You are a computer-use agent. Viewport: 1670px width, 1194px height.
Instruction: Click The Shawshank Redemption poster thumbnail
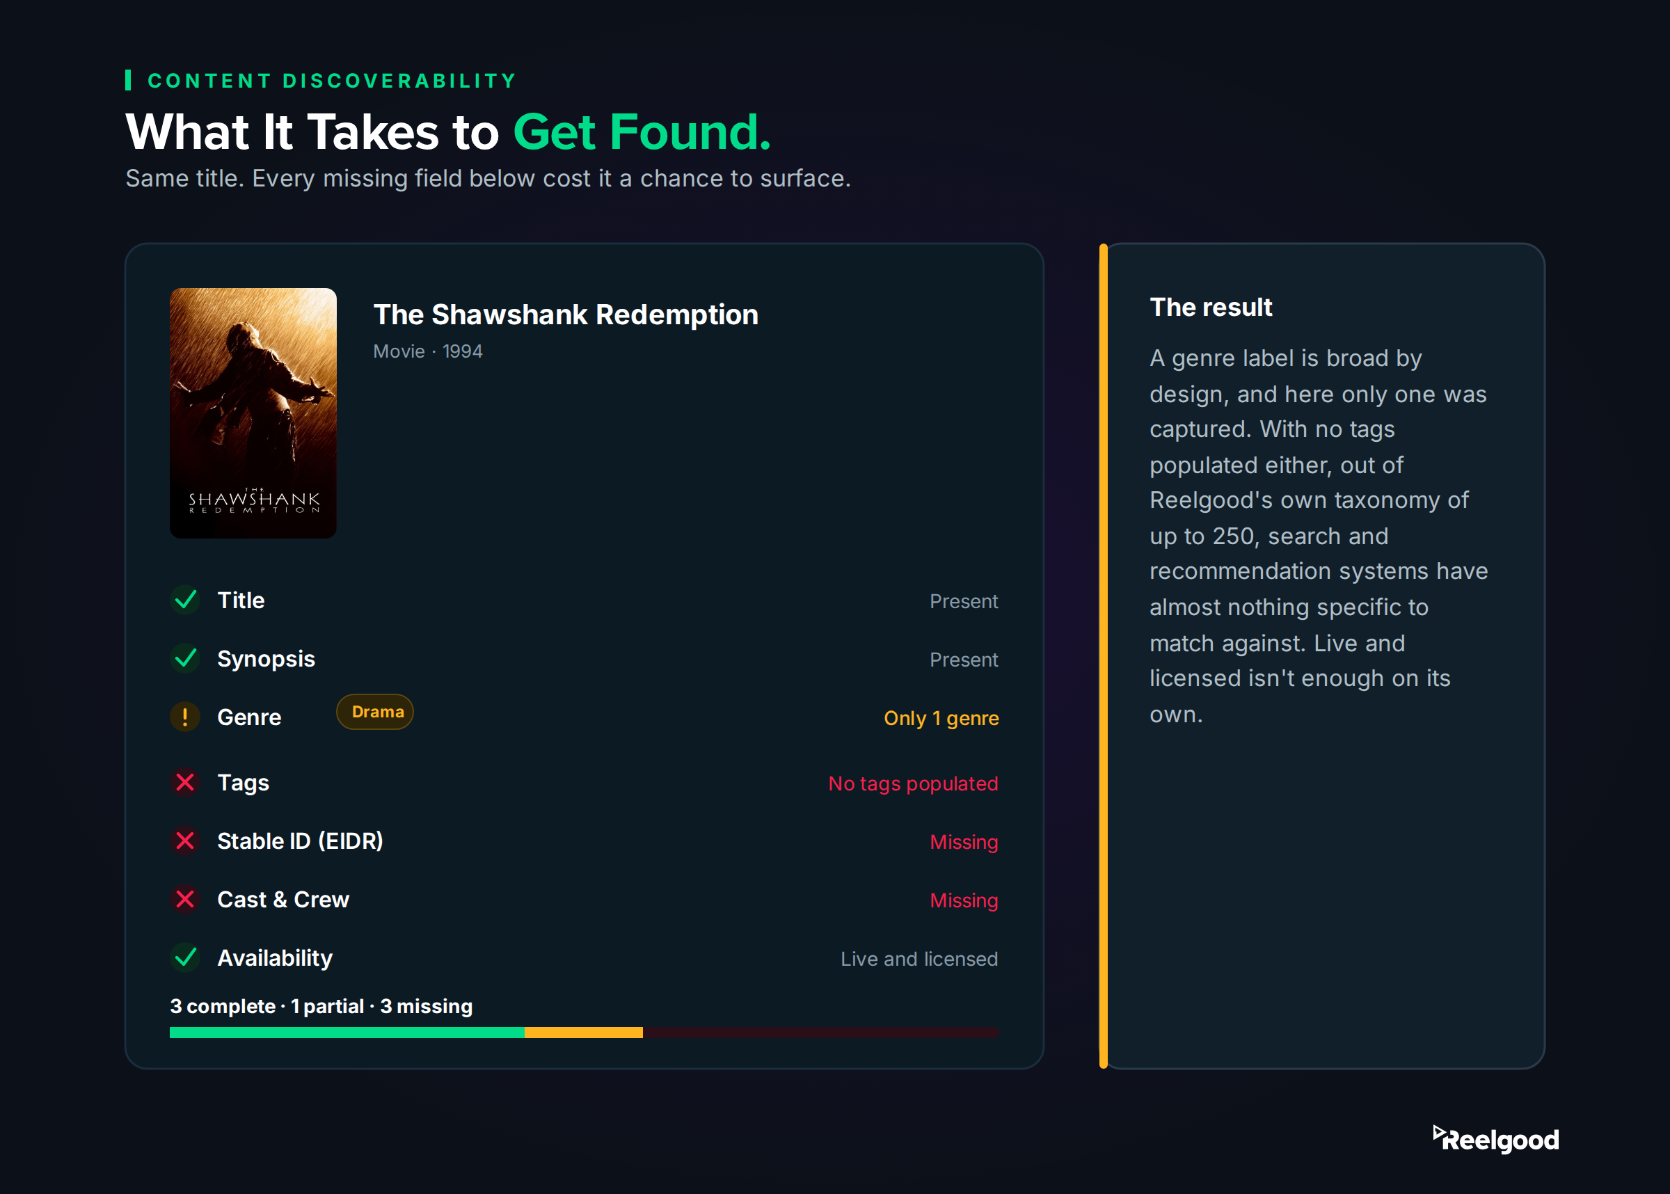tap(253, 413)
